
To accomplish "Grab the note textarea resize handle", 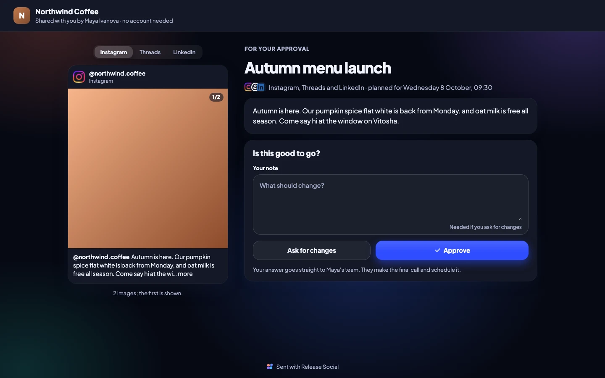I will tap(520, 218).
